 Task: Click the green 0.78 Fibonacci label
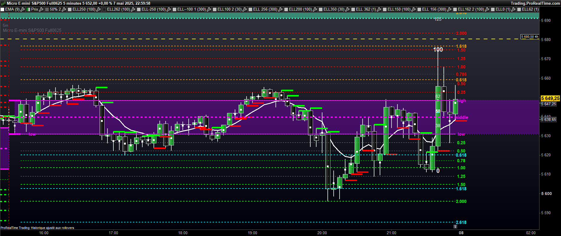pos(461,161)
